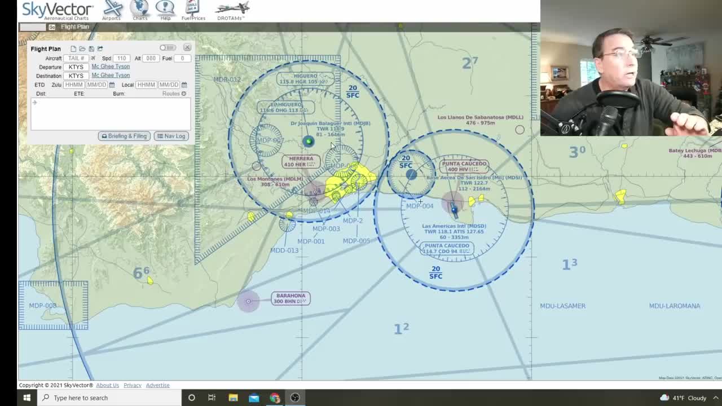Toggle the Flight Plan panel switch
Viewport: 722px width, 406px height.
point(168,48)
